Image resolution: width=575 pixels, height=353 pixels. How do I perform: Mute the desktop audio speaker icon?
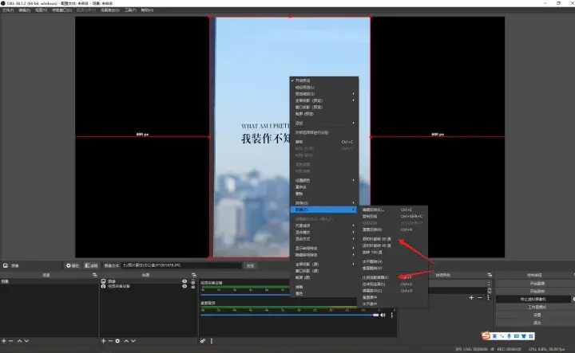[x=383, y=316]
